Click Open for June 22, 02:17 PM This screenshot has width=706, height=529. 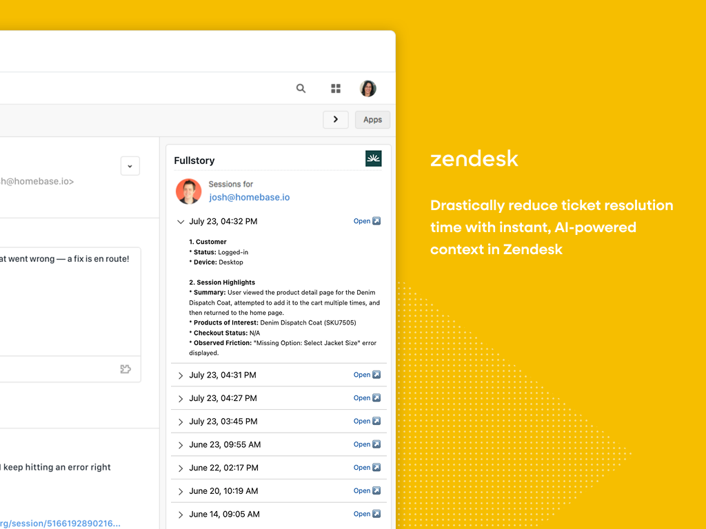(362, 468)
